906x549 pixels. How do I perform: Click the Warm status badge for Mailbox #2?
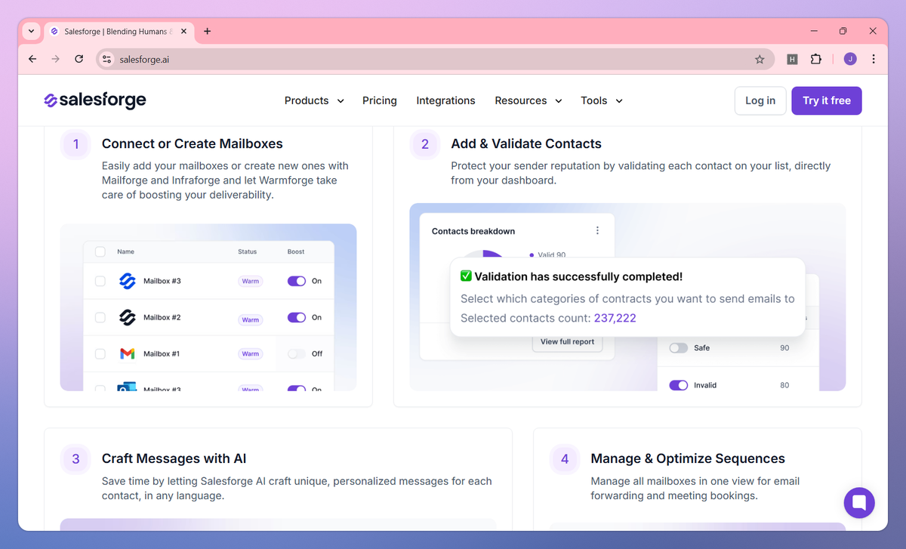point(251,320)
